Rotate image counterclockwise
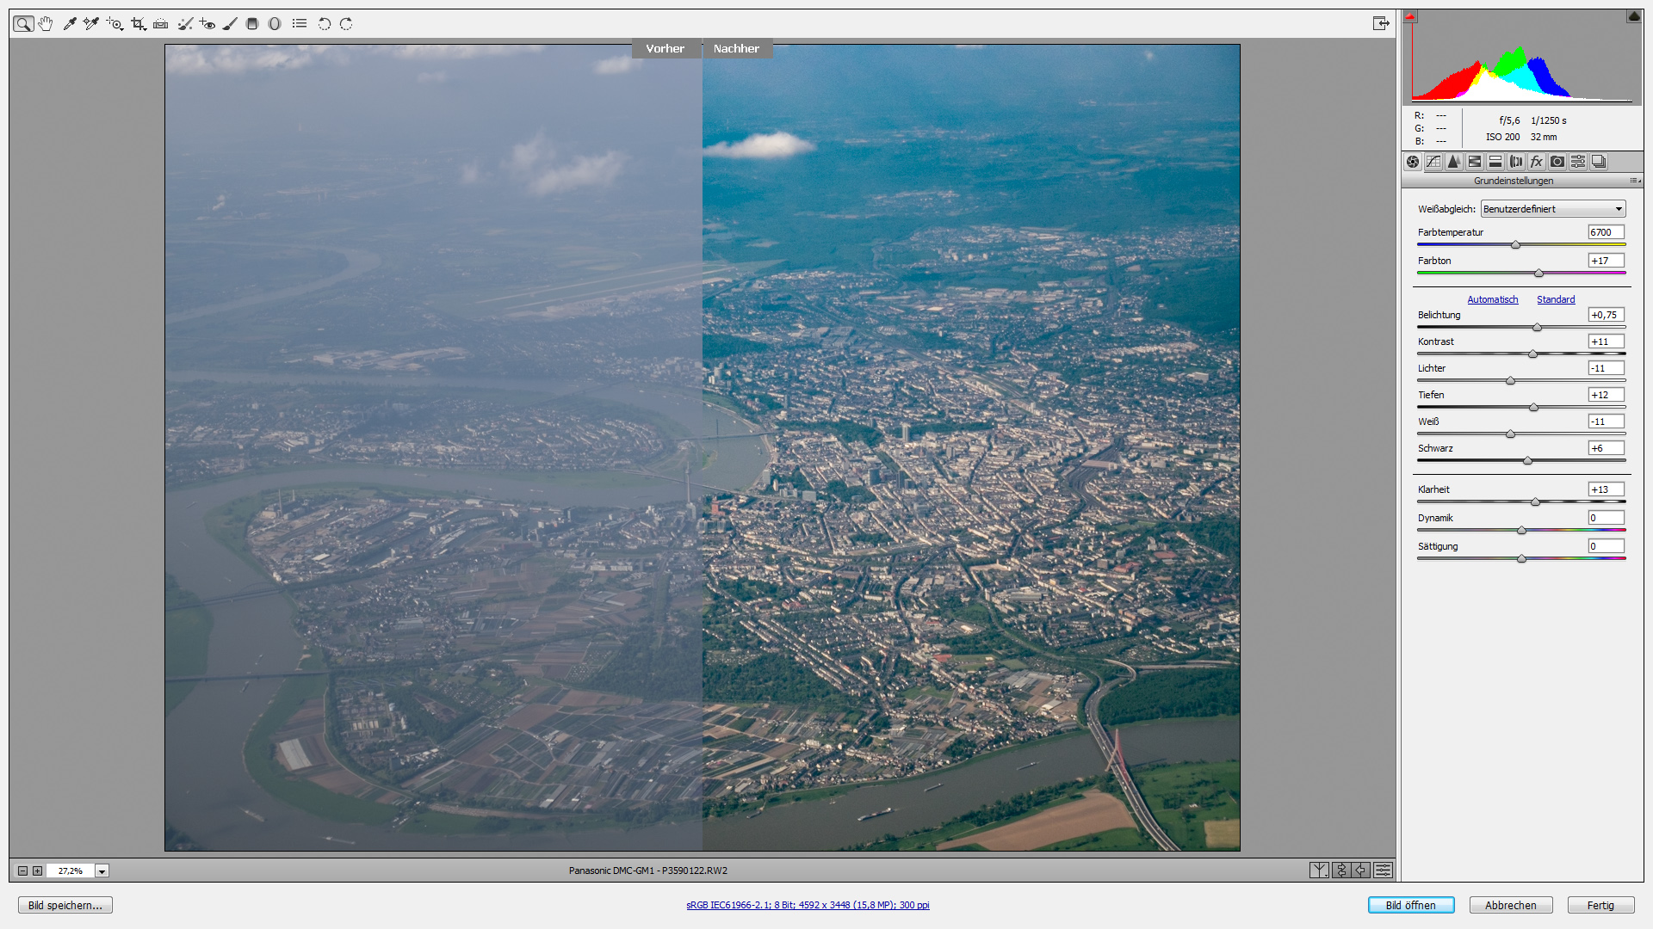The image size is (1653, 929). click(325, 24)
